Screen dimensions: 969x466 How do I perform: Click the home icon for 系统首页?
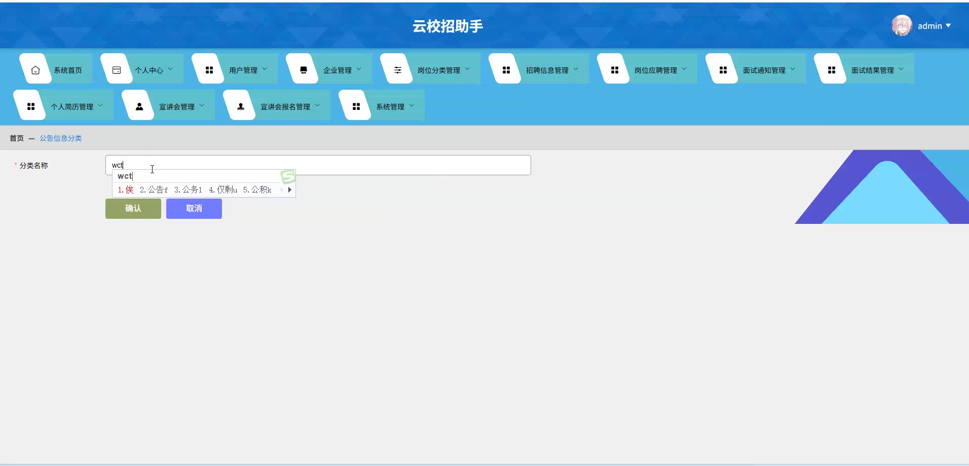coord(35,70)
